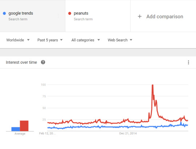Expand the All categories dropdown
This screenshot has width=196, height=149.
pos(86,40)
